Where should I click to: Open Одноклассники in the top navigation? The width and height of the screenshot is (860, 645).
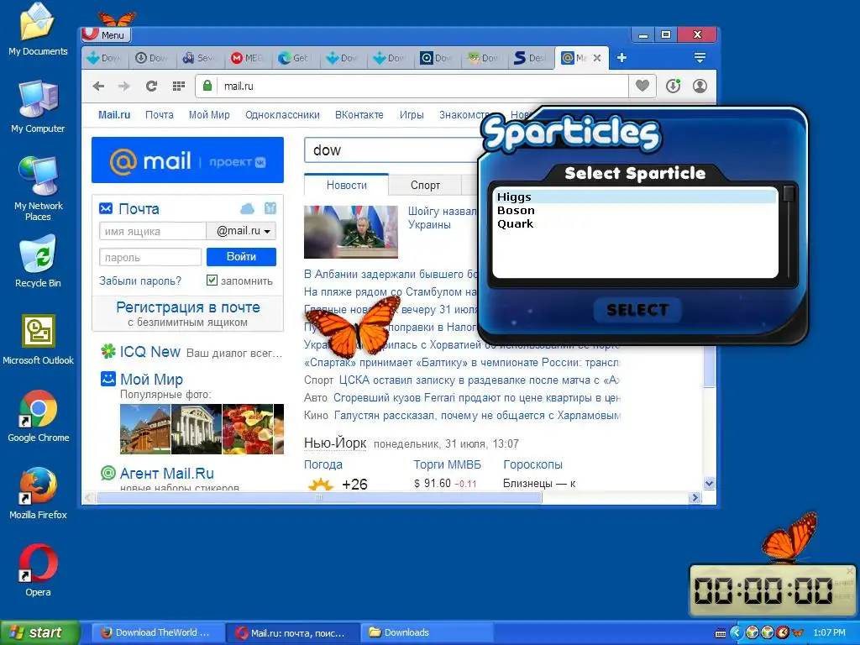282,114
